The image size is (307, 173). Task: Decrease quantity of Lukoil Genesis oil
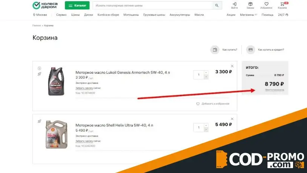[206, 77]
